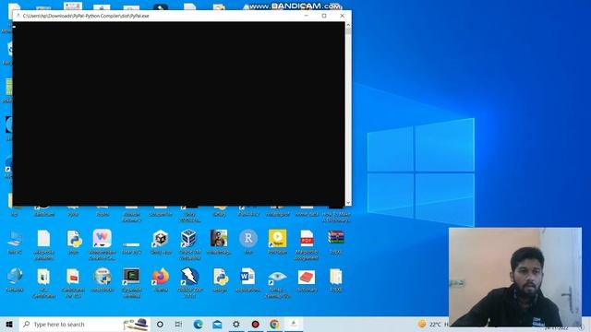
Task: Open the 22°C weather widget on taskbar
Action: pos(432,324)
